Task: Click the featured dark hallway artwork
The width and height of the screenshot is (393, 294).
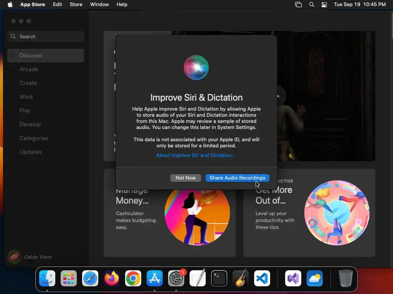Action: point(326,96)
